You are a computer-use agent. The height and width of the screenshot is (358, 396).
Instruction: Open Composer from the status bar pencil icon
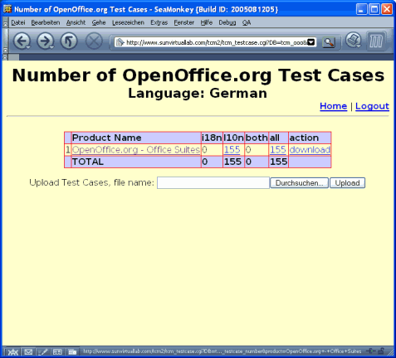(43, 351)
